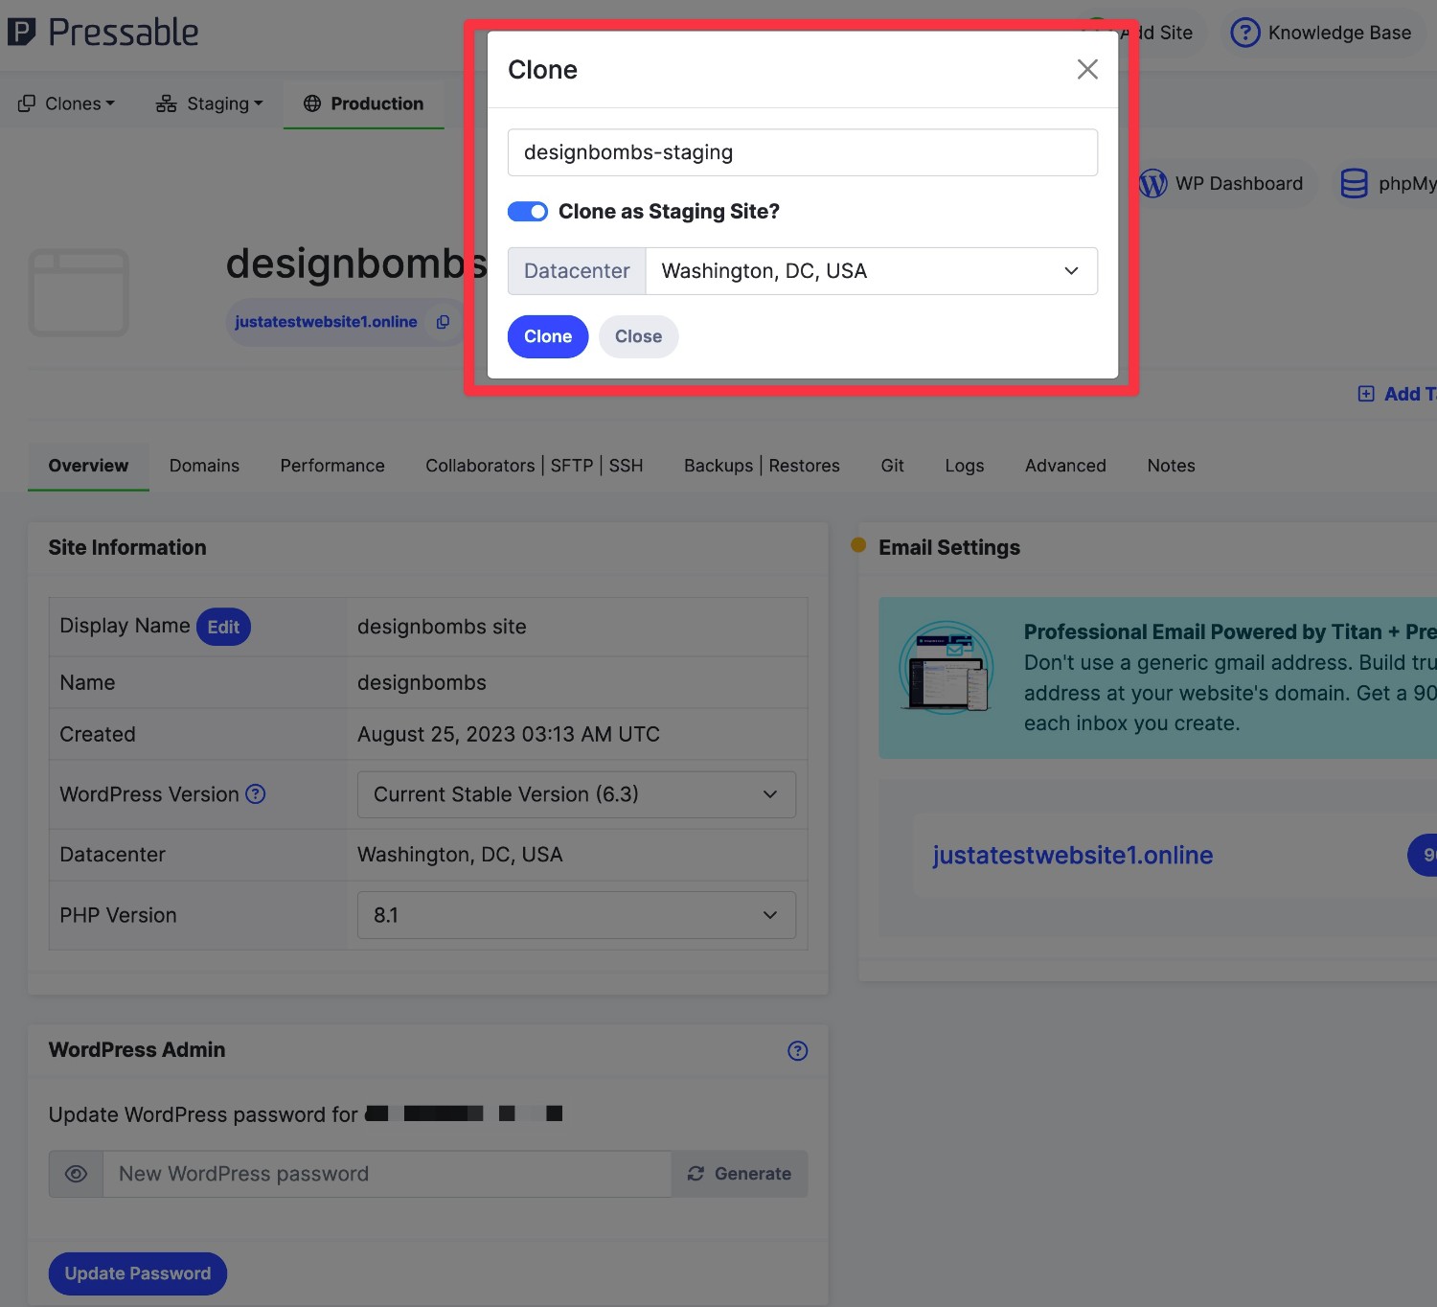Select the Overview tab
Image resolution: width=1437 pixels, height=1307 pixels.
click(88, 466)
